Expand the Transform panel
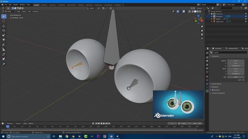248x139 pixels. [x=215, y=56]
